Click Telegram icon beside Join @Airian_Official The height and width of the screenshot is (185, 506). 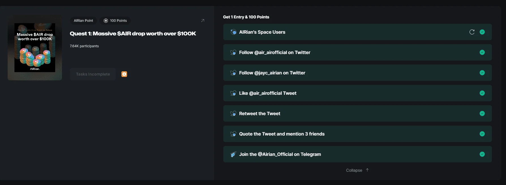tap(233, 154)
